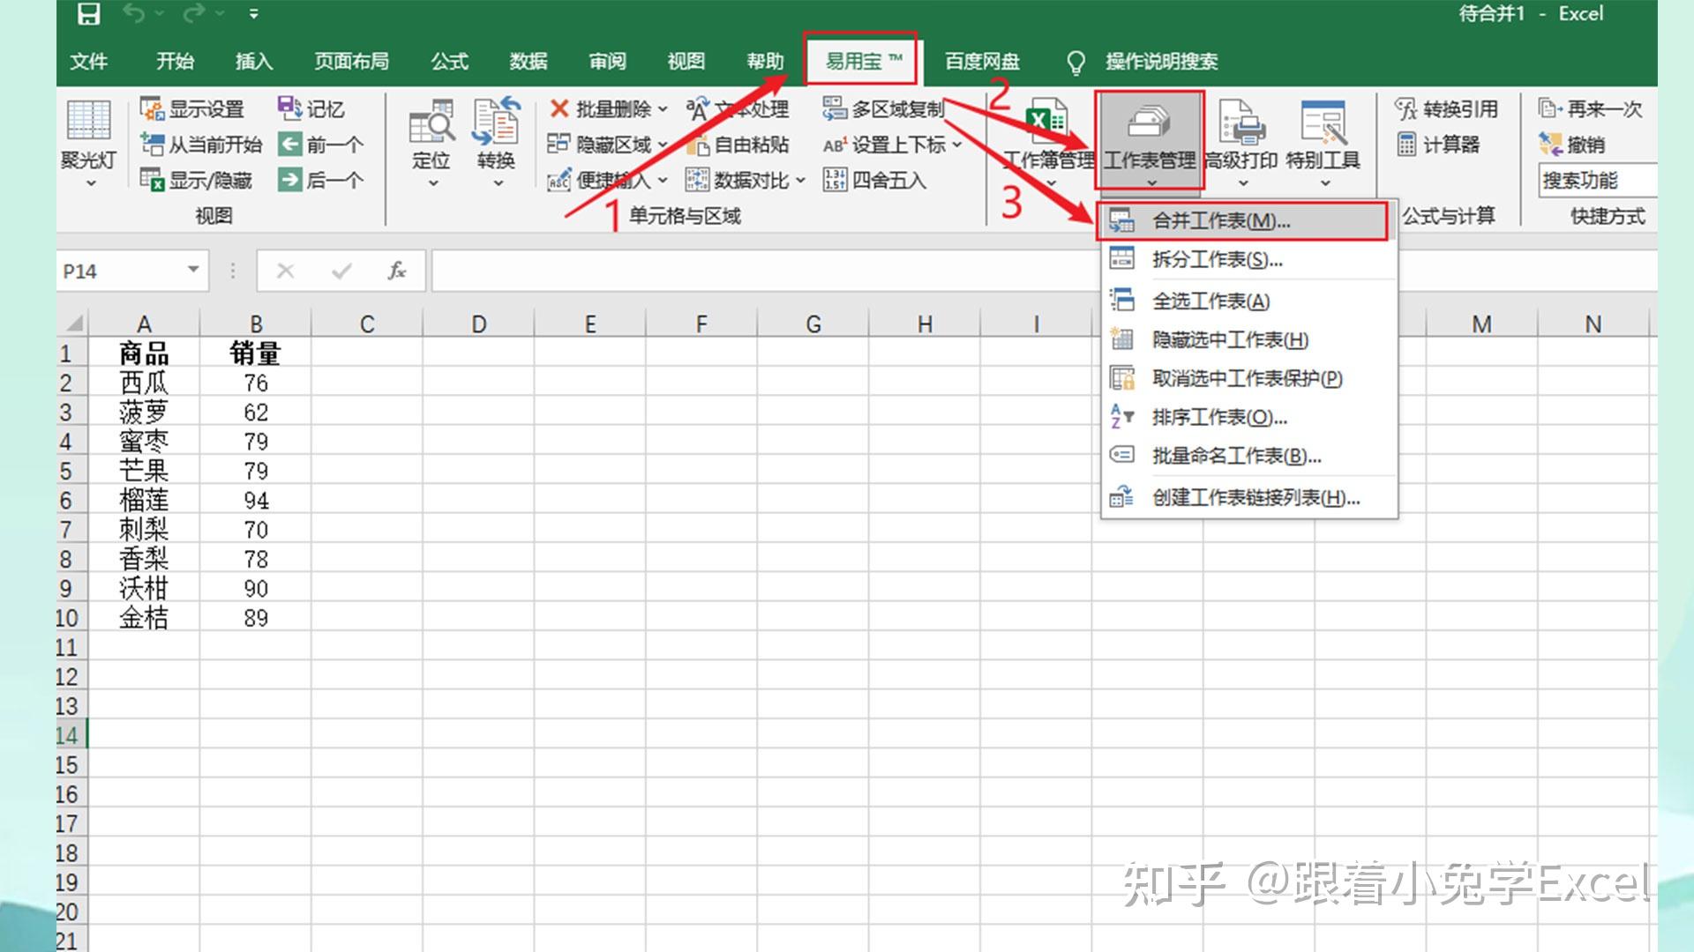Expand the 设置上下标 dropdown
This screenshot has height=952, width=1694.
click(957, 145)
